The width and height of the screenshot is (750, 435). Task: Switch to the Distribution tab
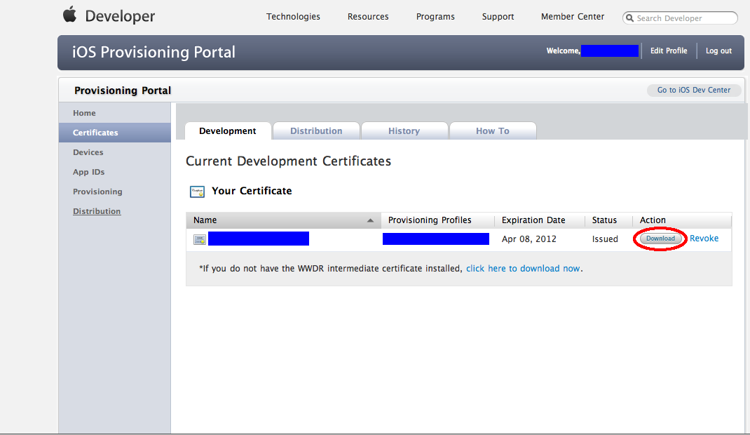[316, 131]
